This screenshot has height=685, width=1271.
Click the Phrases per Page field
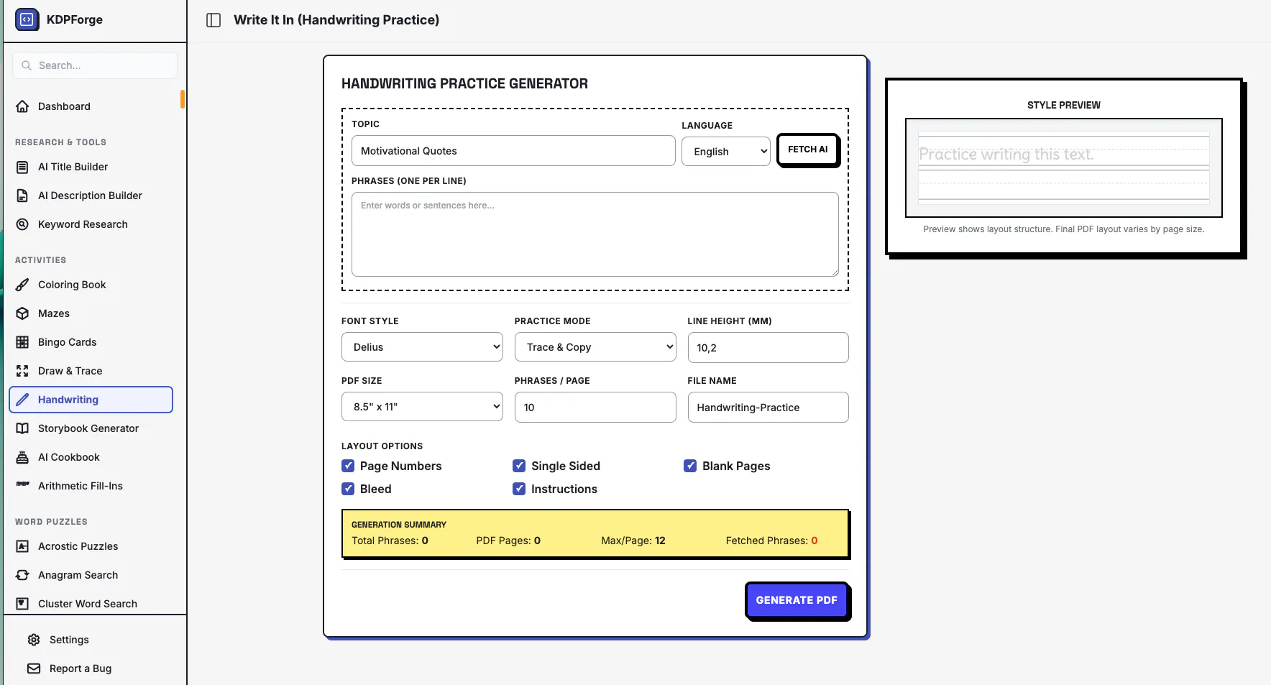coord(595,407)
